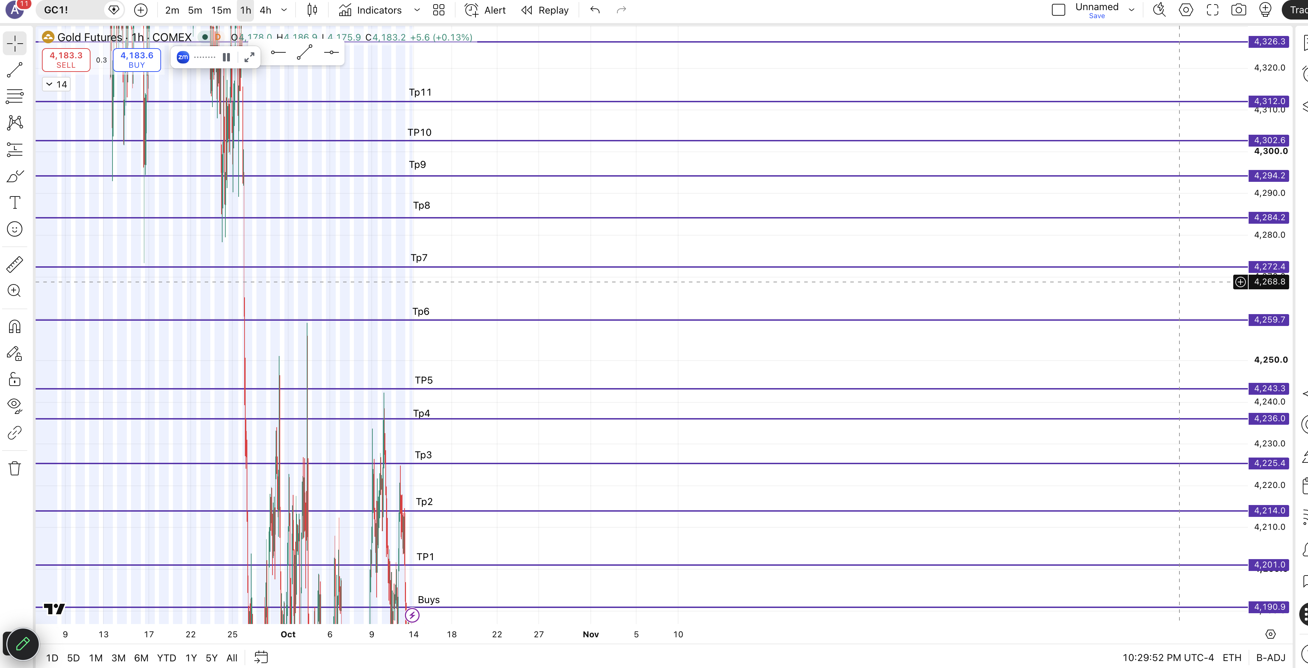Toggle the ETH session setting
The image size is (1308, 668).
[x=1232, y=658]
